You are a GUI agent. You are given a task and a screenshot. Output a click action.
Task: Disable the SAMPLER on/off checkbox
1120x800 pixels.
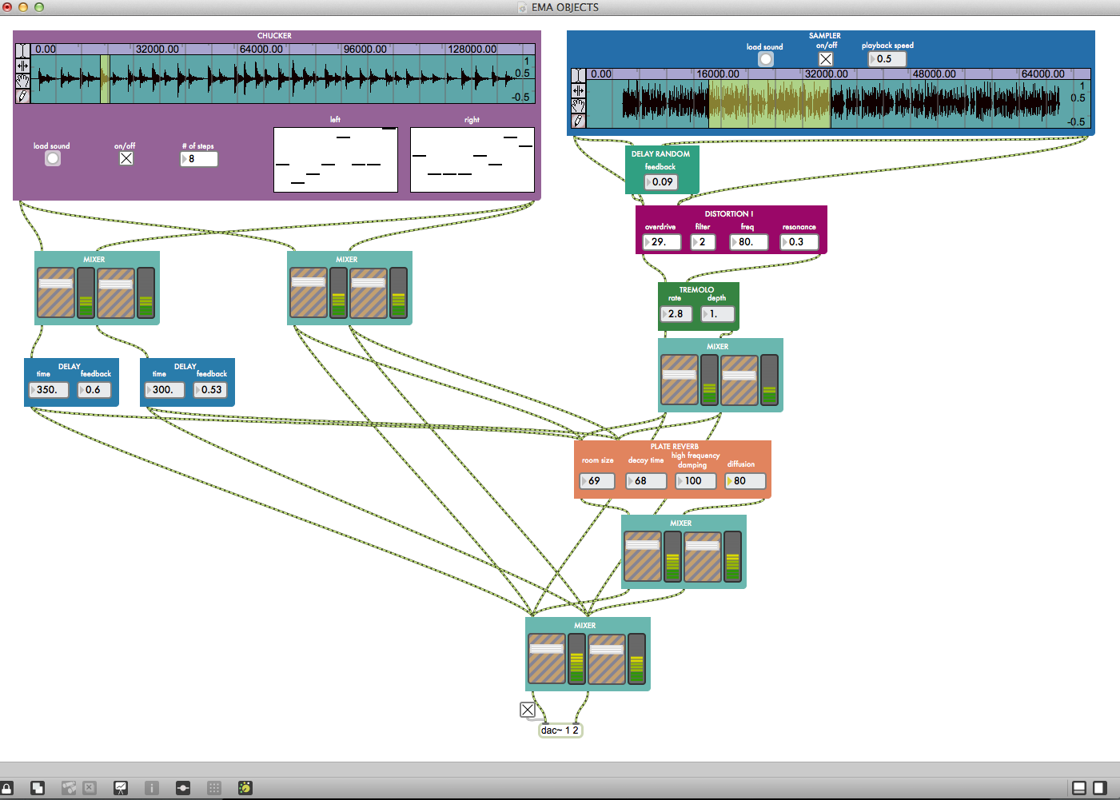pos(825,58)
